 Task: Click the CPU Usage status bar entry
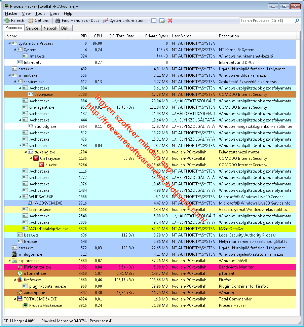[x=20, y=321]
